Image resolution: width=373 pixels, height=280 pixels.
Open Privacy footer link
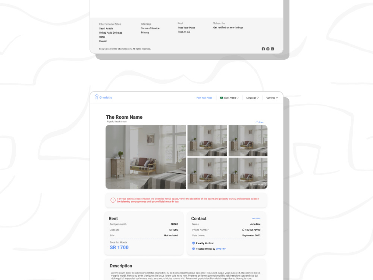point(145,32)
